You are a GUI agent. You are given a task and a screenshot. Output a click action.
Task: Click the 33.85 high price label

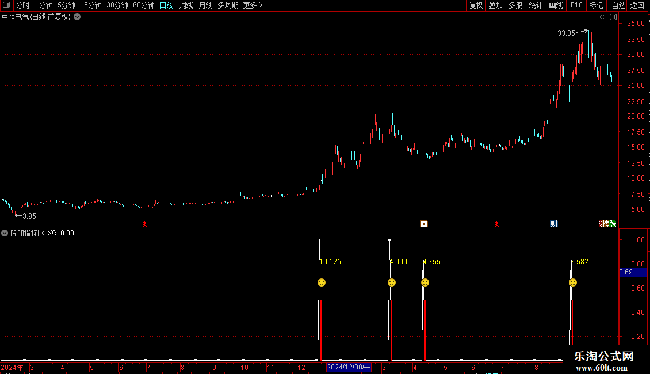click(566, 33)
